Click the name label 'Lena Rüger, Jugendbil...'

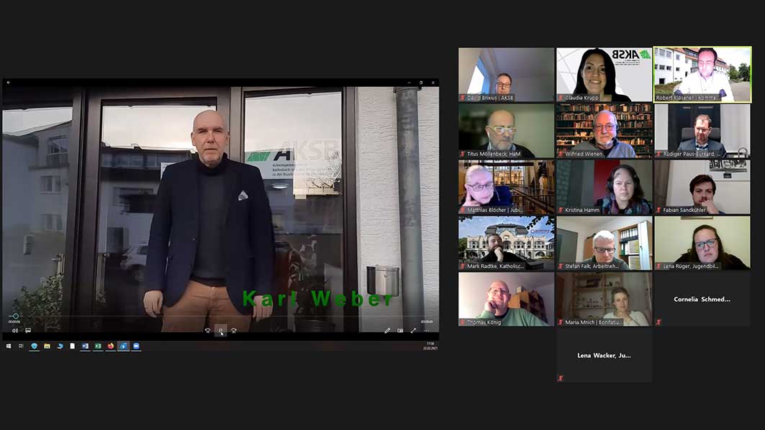click(x=690, y=266)
